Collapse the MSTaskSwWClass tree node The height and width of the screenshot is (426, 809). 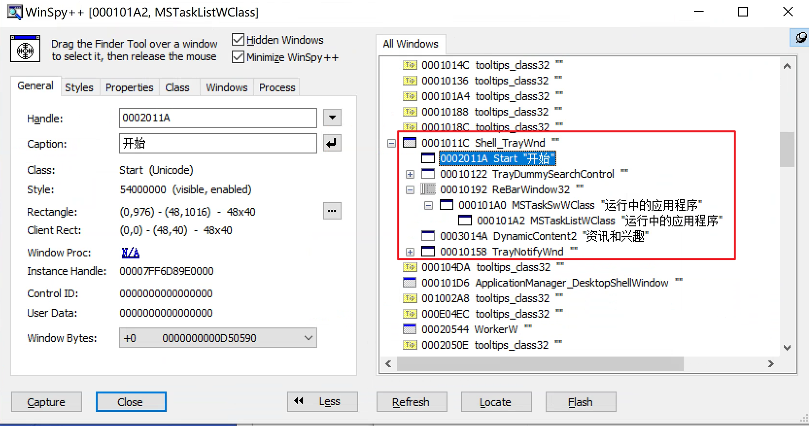tap(429, 205)
